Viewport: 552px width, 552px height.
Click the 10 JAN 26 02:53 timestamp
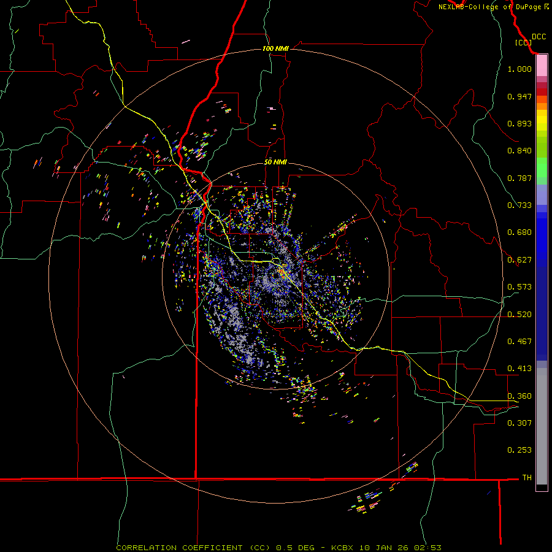click(401, 548)
